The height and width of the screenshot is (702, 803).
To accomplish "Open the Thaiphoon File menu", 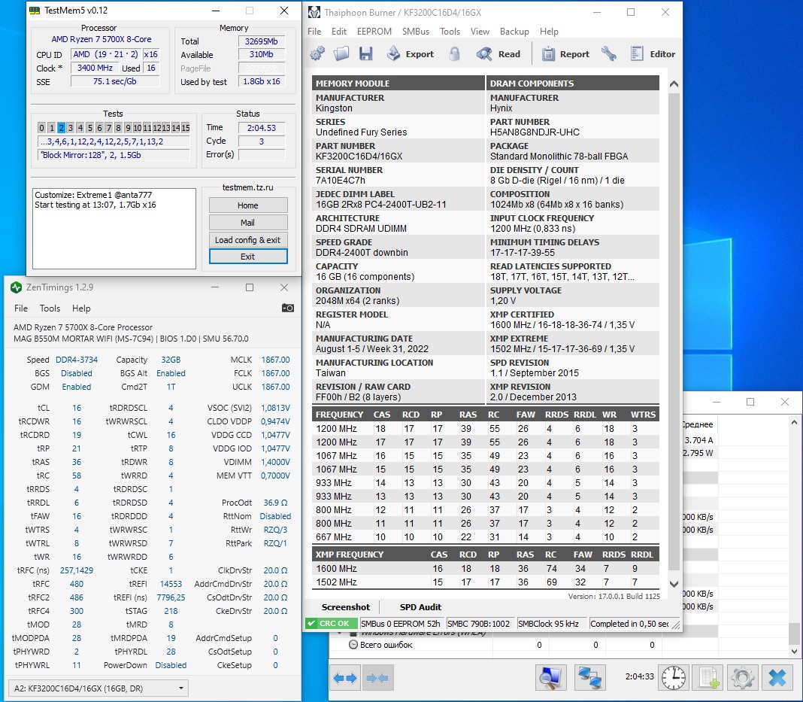I will (314, 32).
